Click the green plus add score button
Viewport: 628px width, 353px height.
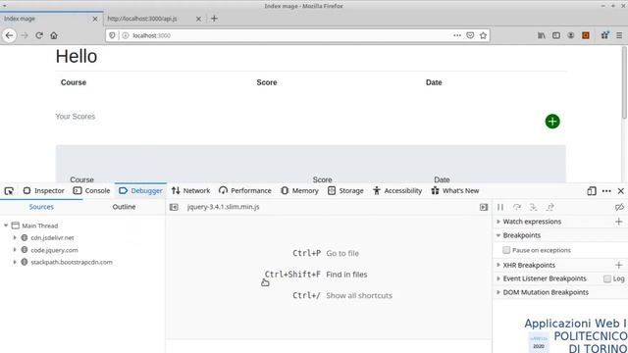552,122
